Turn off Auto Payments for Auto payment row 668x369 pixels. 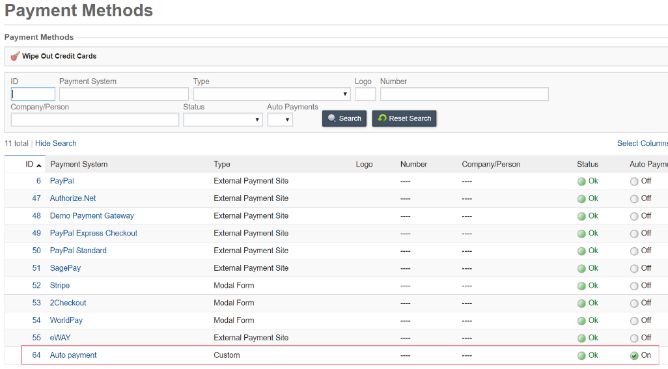(x=634, y=356)
